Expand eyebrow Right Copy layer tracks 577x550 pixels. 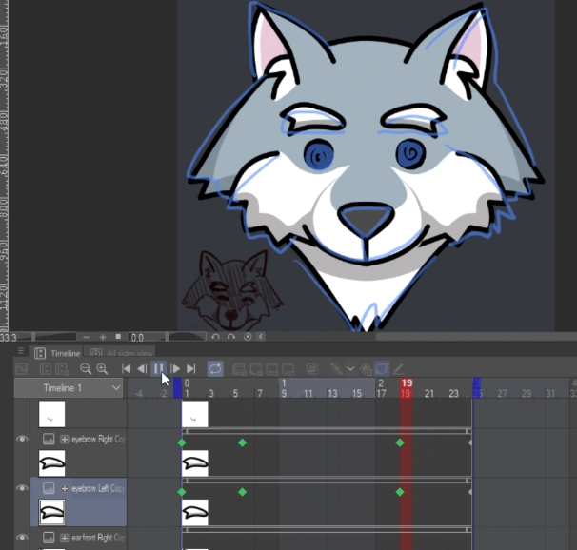coord(65,440)
